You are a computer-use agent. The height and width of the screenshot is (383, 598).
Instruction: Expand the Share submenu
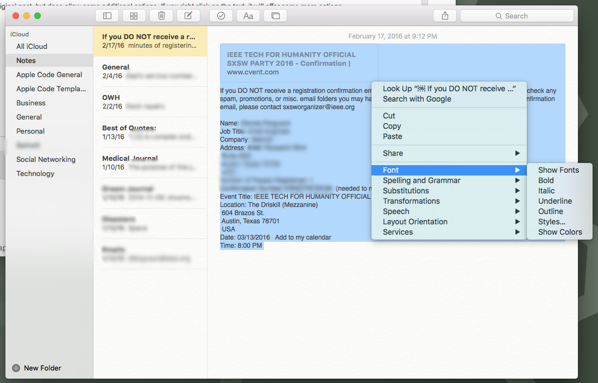[449, 153]
